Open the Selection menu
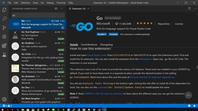Image resolution: width=198 pixels, height=111 pixels. click(25, 3)
